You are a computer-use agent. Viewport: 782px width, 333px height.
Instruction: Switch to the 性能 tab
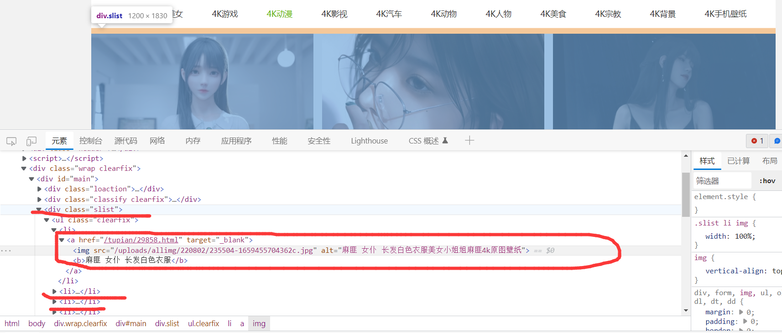pos(280,141)
